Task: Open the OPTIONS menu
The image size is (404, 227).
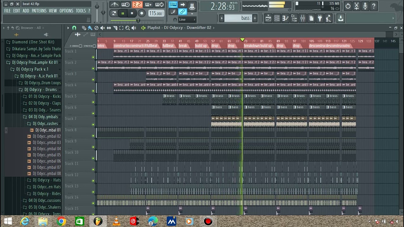Action: (x=66, y=11)
